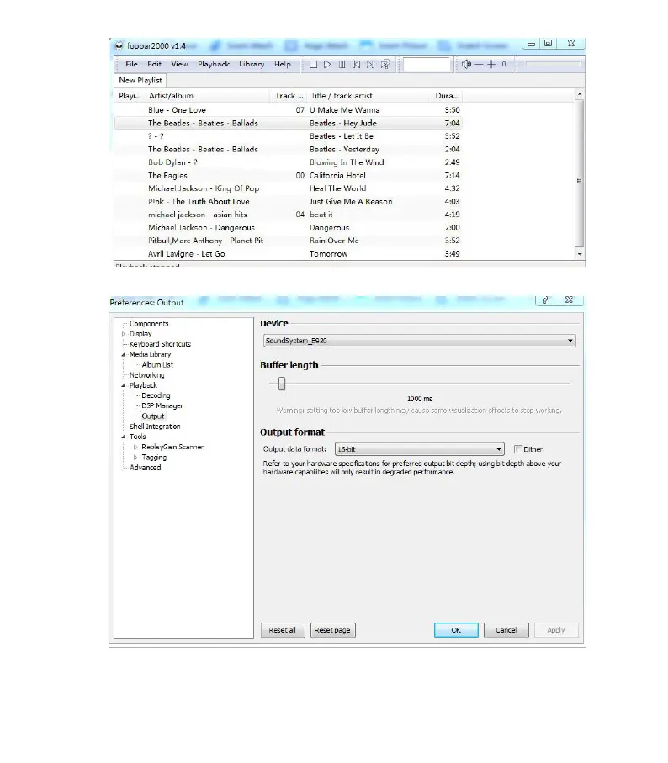Skip to next track button
This screenshot has height=763, width=668.
coord(371,64)
